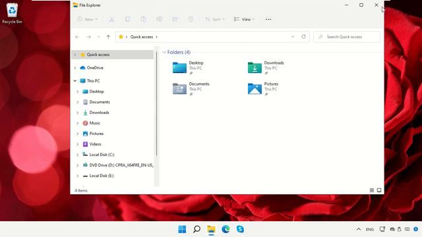Click the Paste toolbar icon

coord(143,19)
